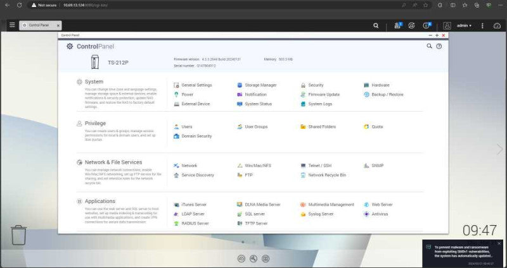This screenshot has width=507, height=268.
Task: Read the SMBv1 malware notification message
Action: click(464, 251)
